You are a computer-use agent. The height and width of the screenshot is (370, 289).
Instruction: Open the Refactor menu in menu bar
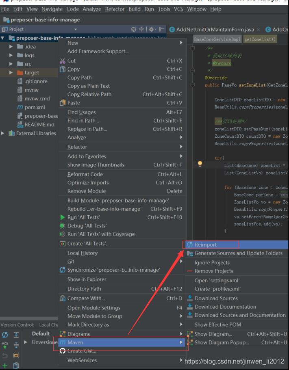[115, 9]
